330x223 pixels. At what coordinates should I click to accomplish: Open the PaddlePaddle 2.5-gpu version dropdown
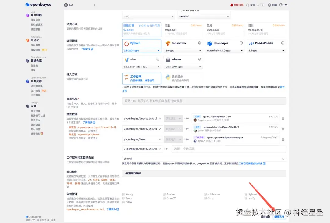point(266,51)
